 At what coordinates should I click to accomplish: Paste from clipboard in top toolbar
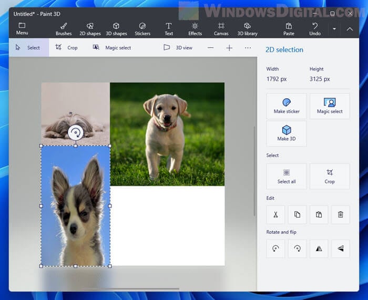[x=289, y=29]
